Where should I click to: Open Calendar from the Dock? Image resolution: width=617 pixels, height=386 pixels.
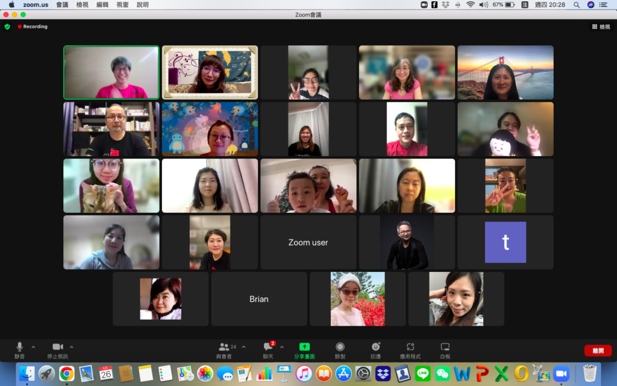point(106,373)
